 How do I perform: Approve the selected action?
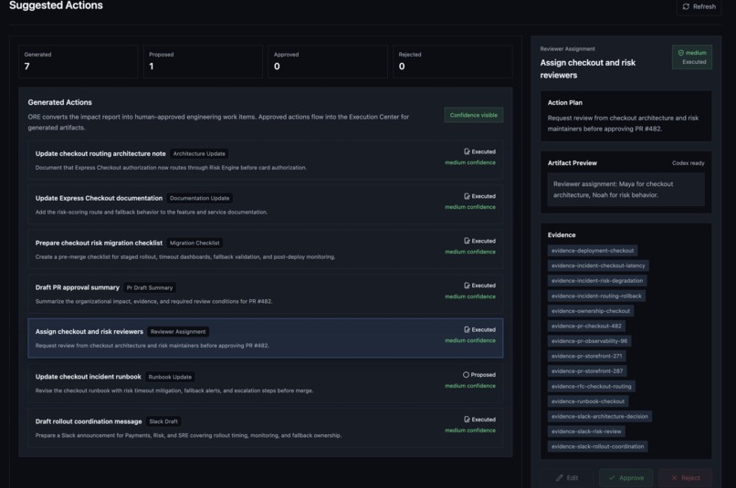(626, 478)
